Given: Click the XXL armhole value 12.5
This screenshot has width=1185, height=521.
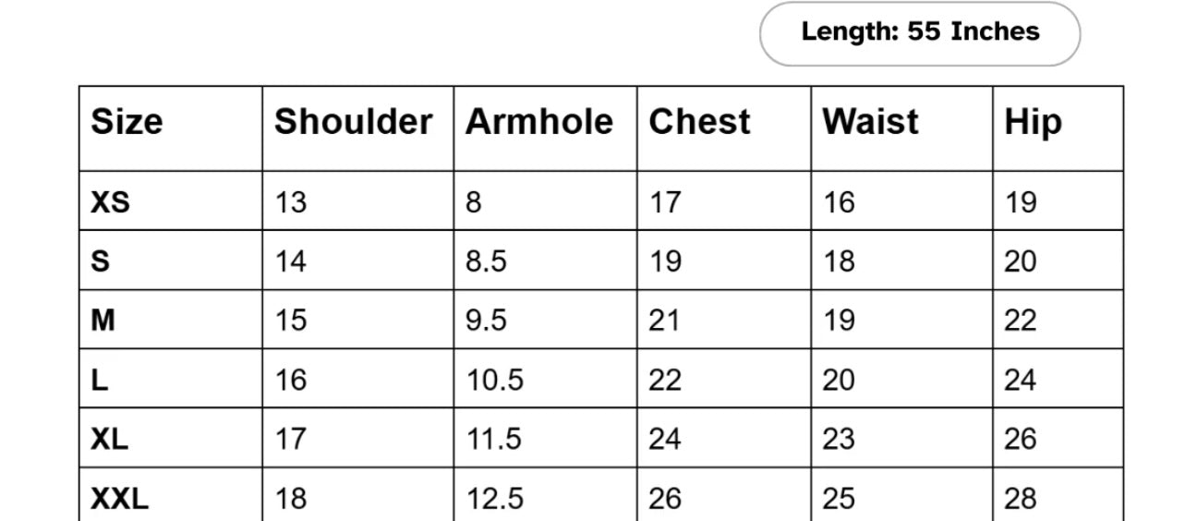Looking at the screenshot, I should (495, 499).
